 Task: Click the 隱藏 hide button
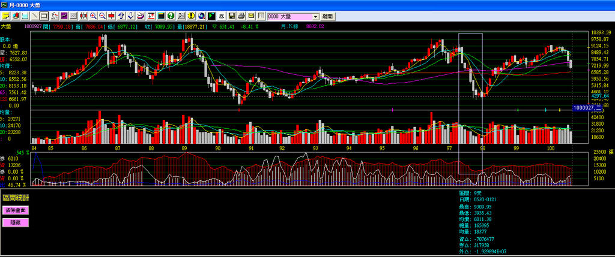pyautogui.click(x=16, y=223)
